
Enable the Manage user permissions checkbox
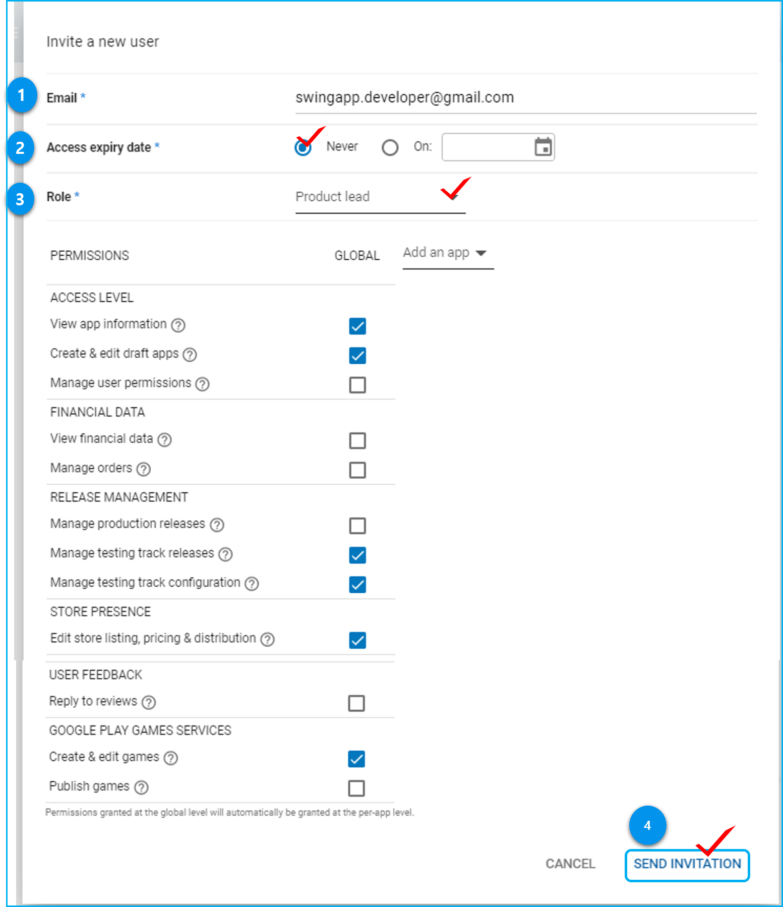pyautogui.click(x=357, y=385)
